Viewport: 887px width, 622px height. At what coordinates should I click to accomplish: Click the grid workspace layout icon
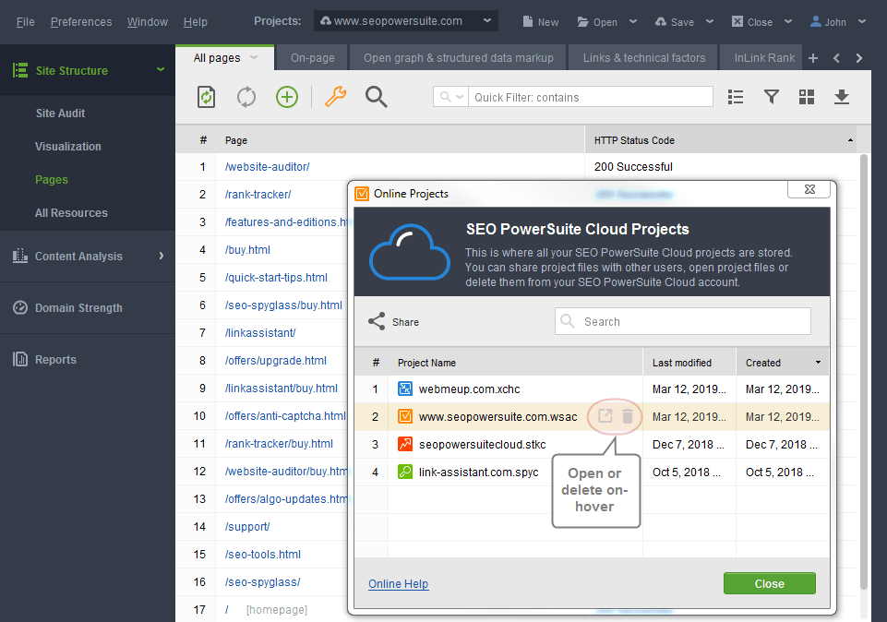807,97
